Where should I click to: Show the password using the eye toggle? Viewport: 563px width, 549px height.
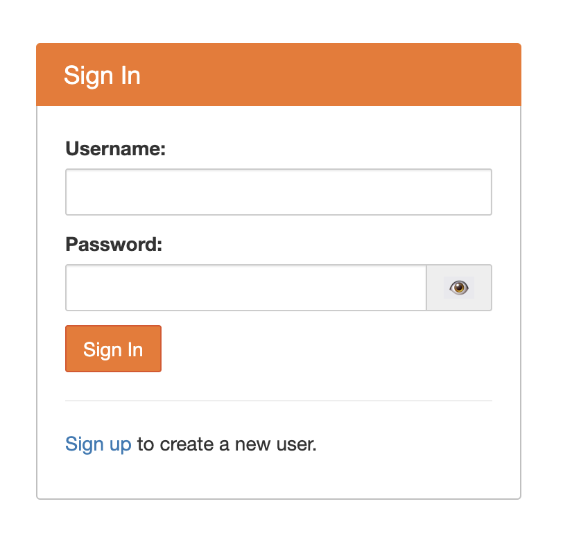(x=459, y=288)
